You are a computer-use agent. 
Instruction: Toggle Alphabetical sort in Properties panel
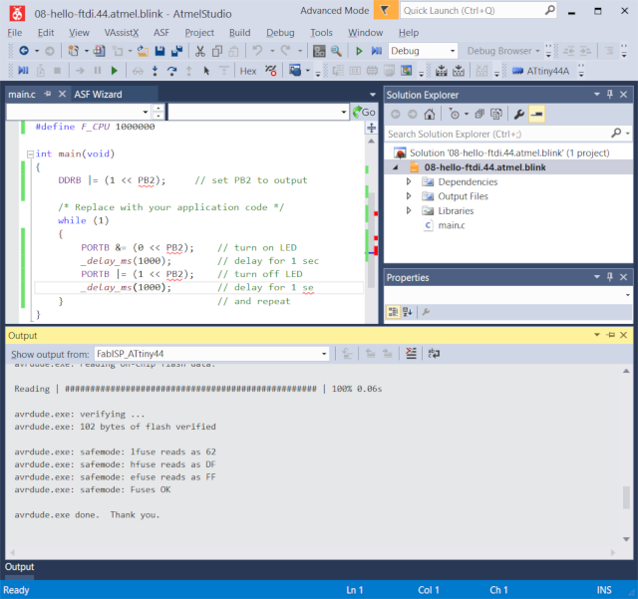click(x=408, y=312)
